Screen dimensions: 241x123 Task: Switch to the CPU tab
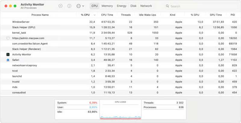tap(95, 6)
